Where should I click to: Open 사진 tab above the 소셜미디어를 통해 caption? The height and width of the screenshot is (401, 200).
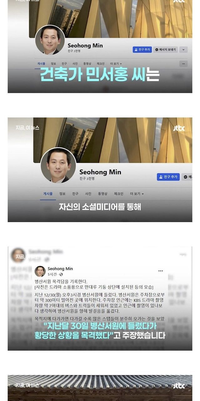click(88, 194)
